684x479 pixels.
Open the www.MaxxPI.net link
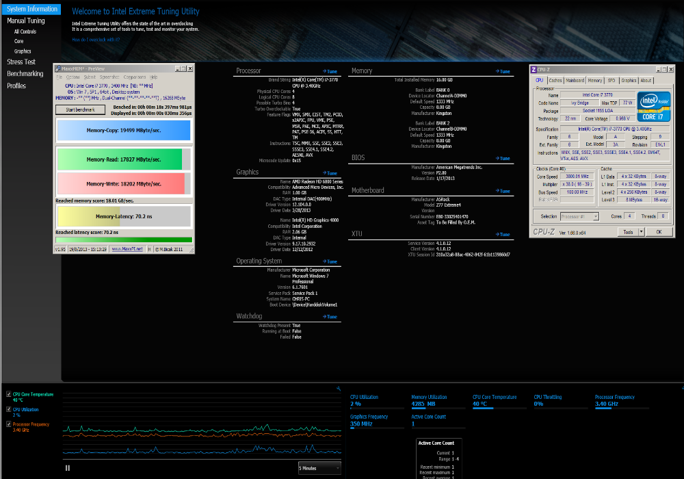pos(127,249)
